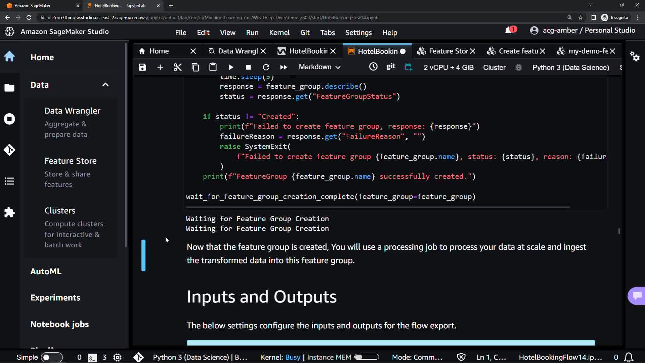Open the Markdown cell type dropdown
Image resolution: width=645 pixels, height=363 pixels.
pos(319,67)
